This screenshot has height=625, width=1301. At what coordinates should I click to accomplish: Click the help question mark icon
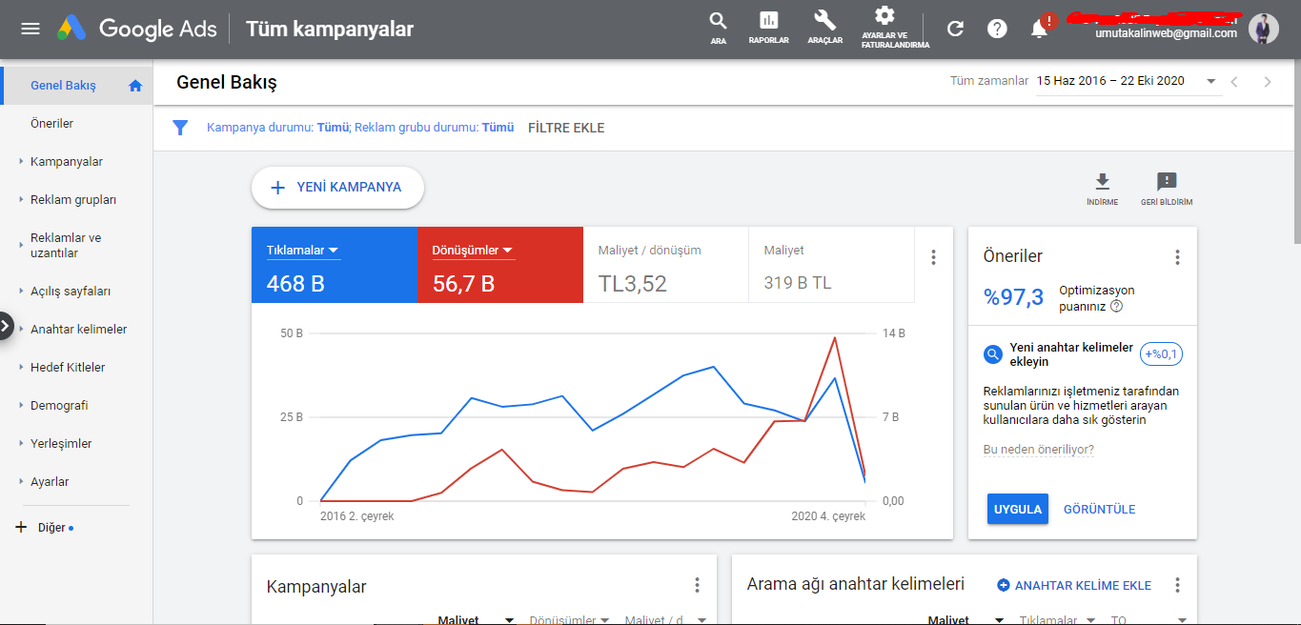tap(997, 29)
